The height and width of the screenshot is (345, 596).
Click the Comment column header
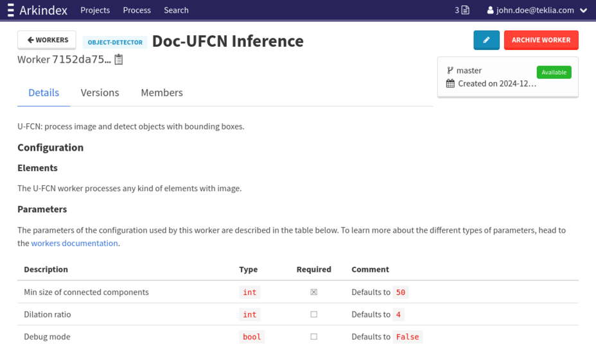370,269
